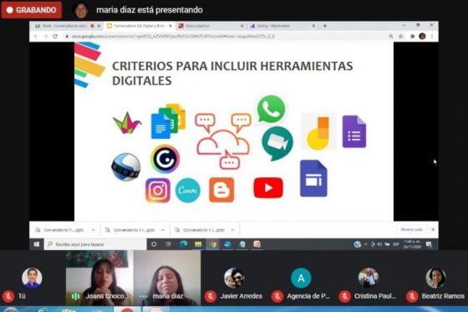
Task: Click the bookmark star in address bar
Action: 400,36
